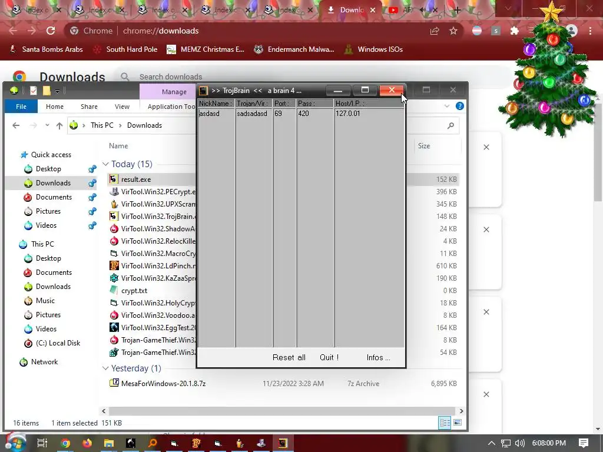The image size is (603, 452).
Task: Open Firefox from the taskbar
Action: coord(87,443)
